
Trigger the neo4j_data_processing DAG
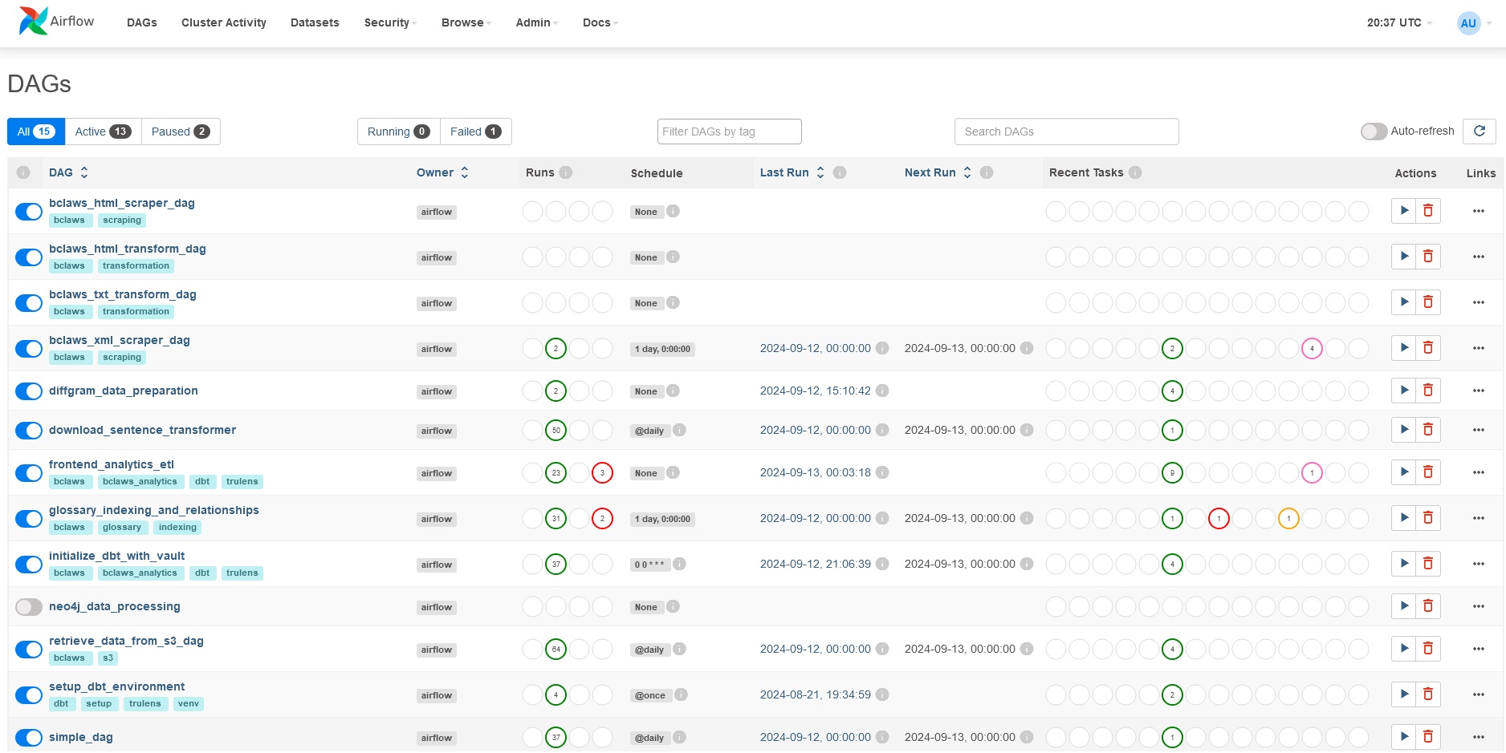pos(1404,606)
